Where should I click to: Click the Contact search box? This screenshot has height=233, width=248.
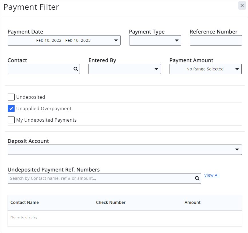pos(40,69)
